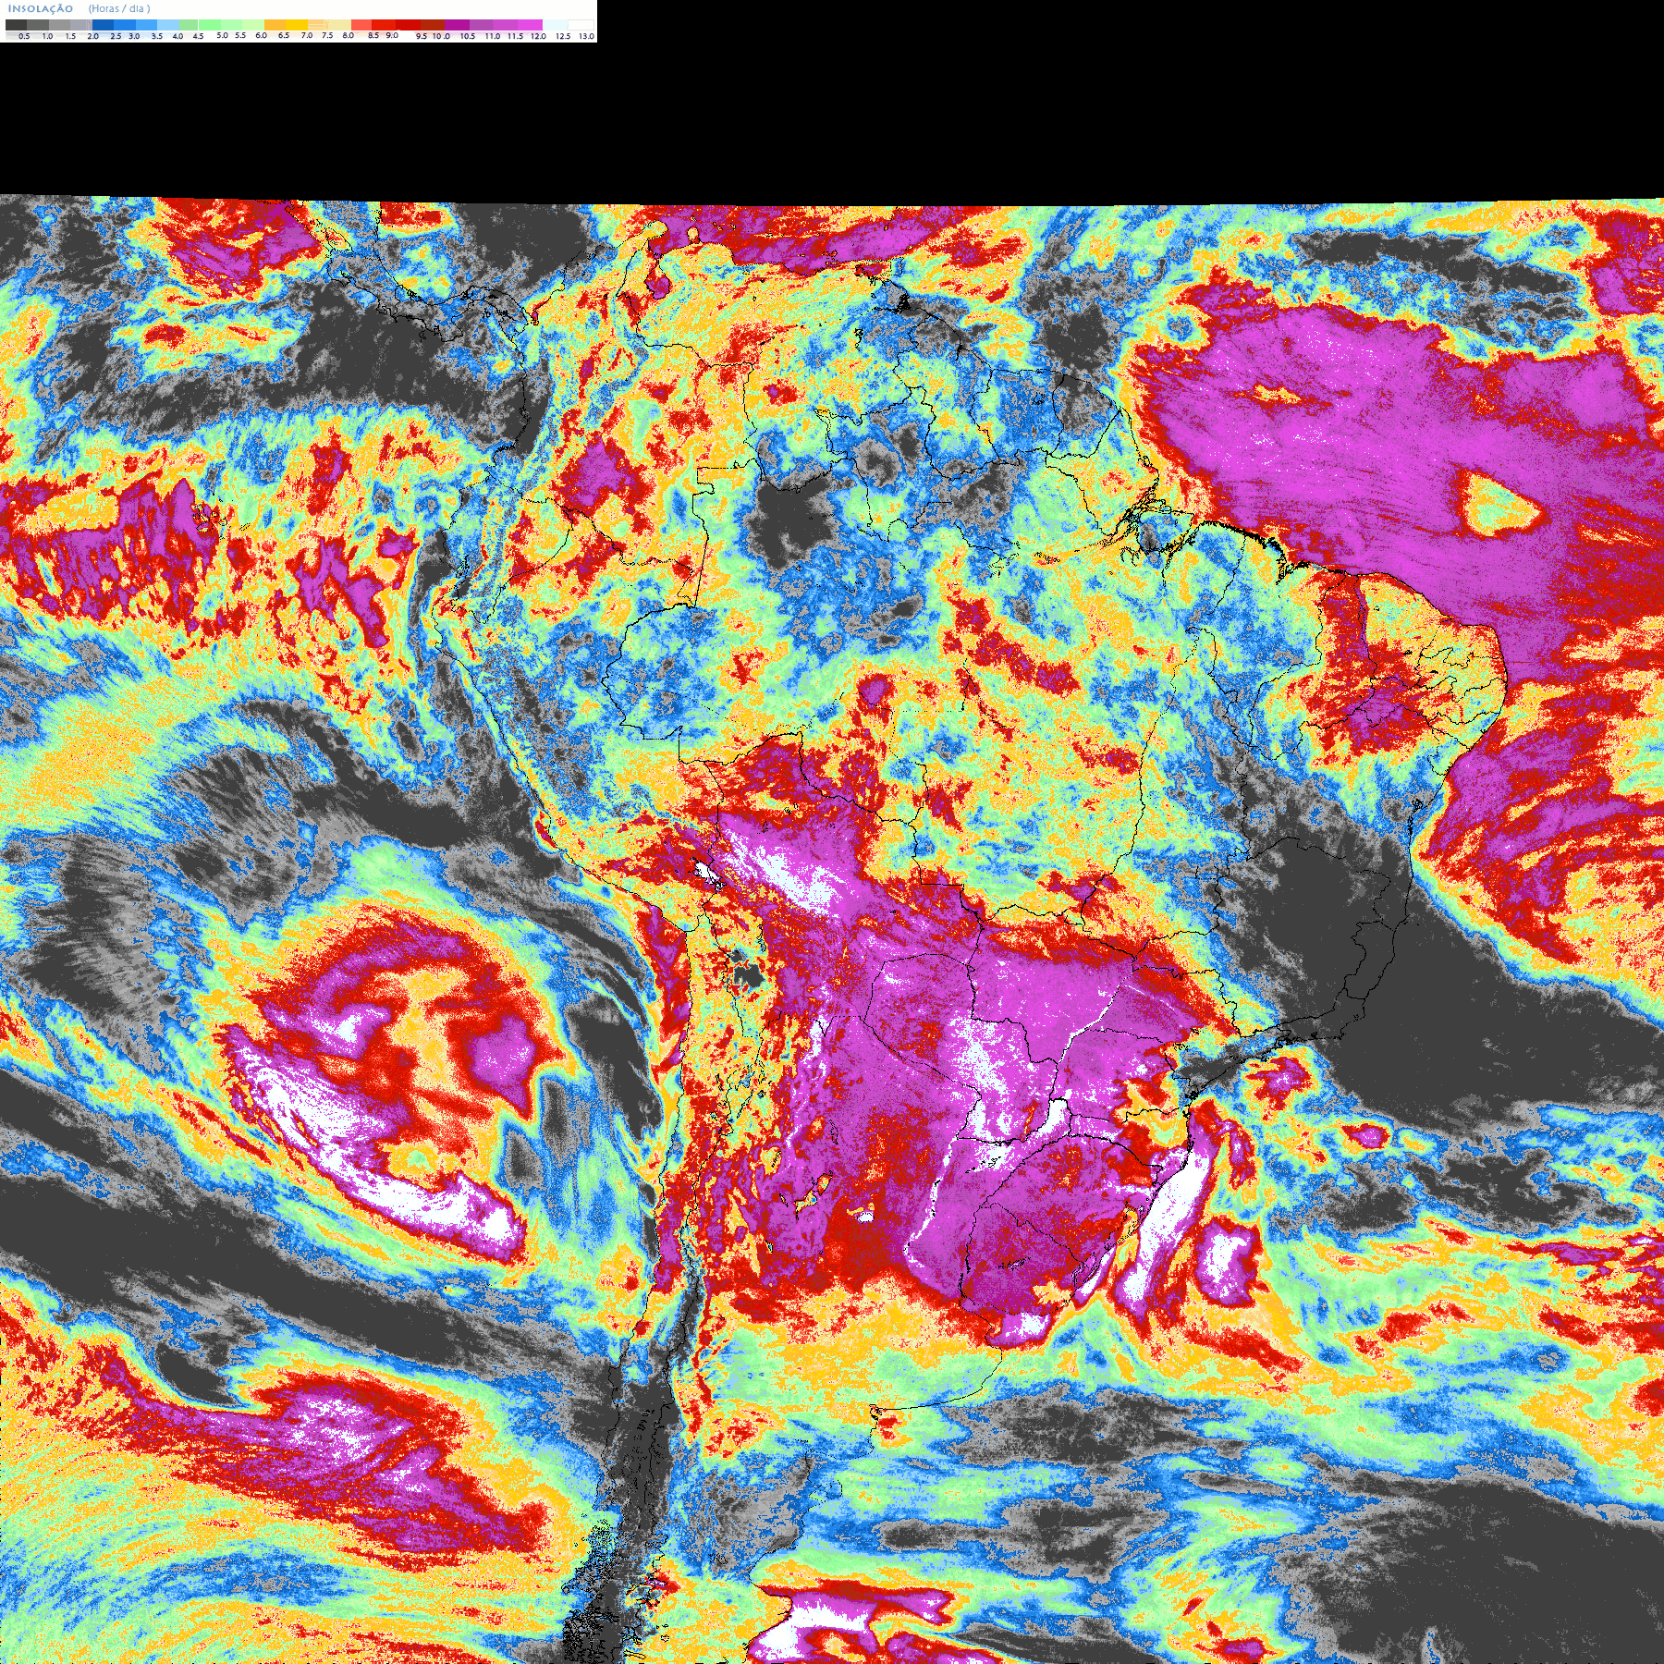Choose the orange swatch after 6.0
This screenshot has height=1664, width=1664.
(x=275, y=25)
